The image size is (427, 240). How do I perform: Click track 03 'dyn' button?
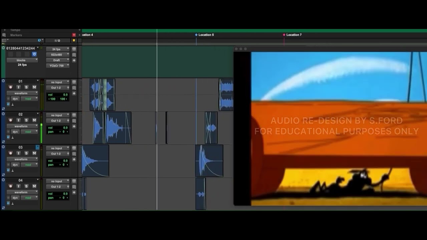click(x=15, y=165)
